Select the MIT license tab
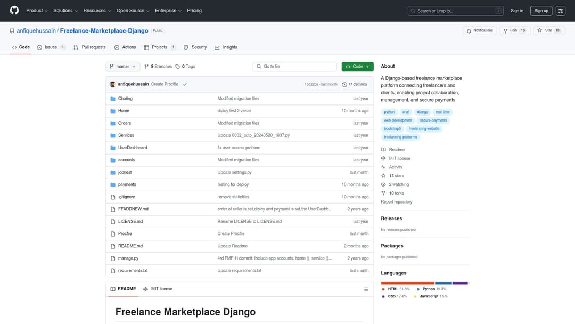 [158, 289]
